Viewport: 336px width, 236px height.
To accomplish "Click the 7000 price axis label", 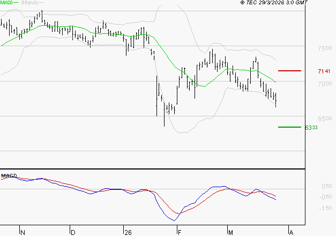I will 325,84.
